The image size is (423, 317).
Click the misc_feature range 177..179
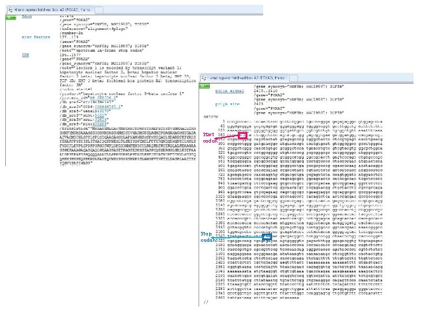69,37
